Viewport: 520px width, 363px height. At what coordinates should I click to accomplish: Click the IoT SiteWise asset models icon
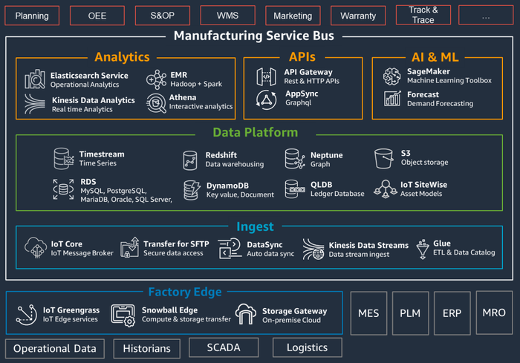coord(386,189)
